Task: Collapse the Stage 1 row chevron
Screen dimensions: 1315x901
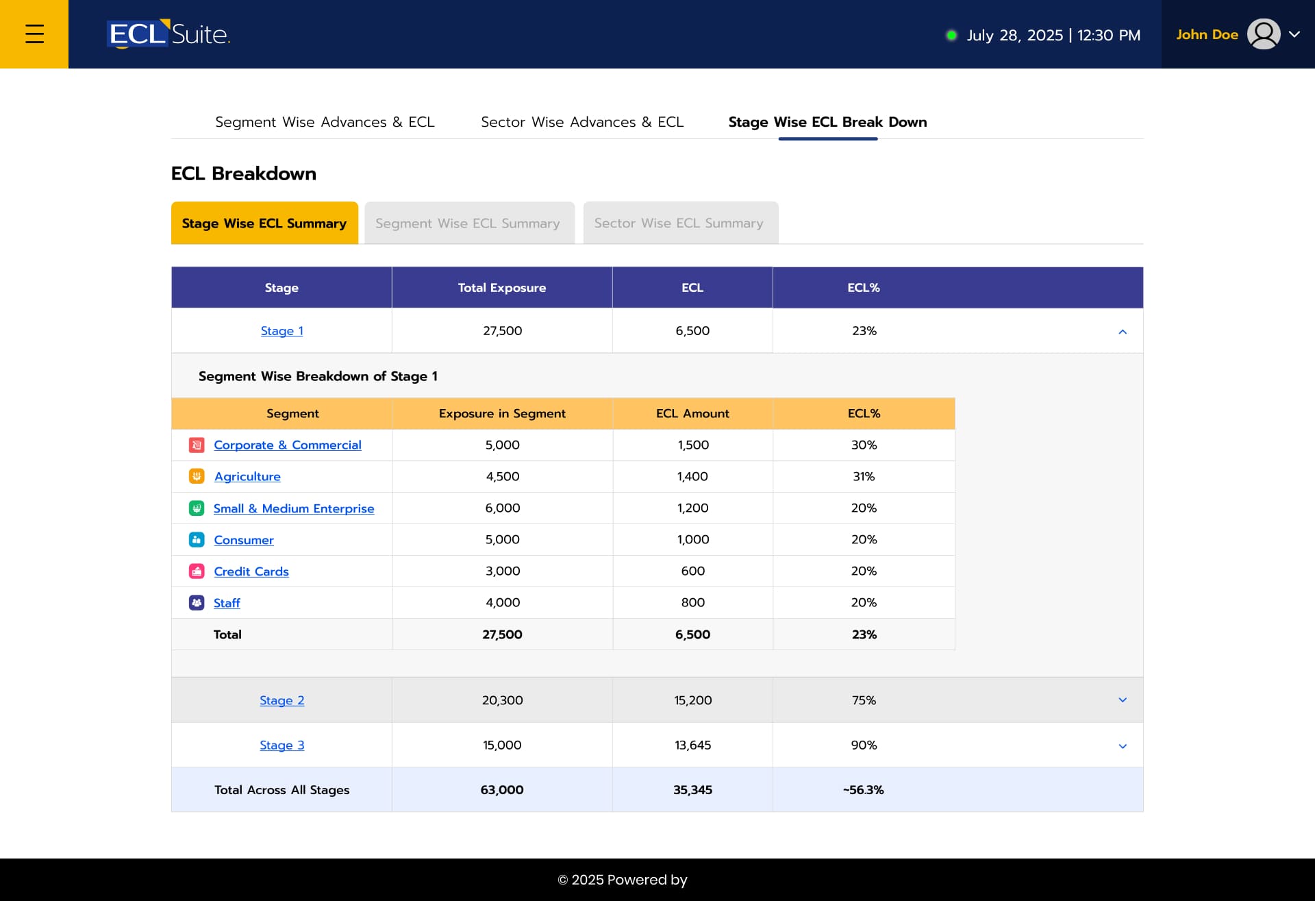Action: [x=1123, y=332]
